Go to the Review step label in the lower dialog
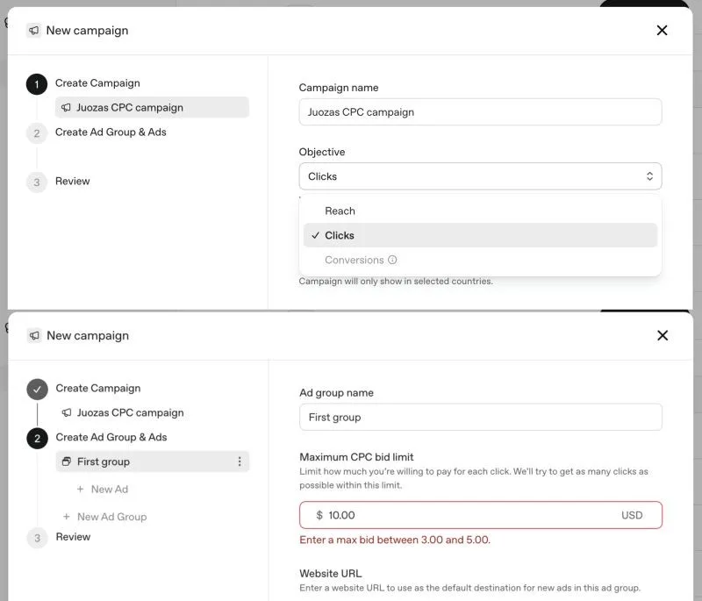 (x=73, y=537)
